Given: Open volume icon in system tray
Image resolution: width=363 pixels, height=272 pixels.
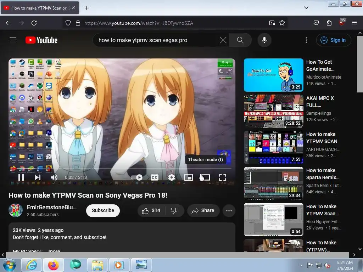Looking at the screenshot, I should pos(327,266).
